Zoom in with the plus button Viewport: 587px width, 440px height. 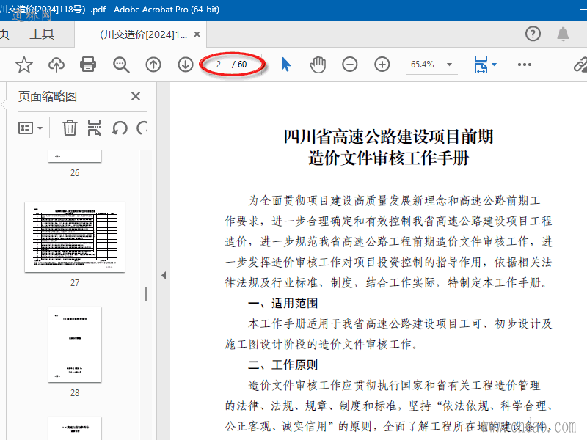coord(382,65)
